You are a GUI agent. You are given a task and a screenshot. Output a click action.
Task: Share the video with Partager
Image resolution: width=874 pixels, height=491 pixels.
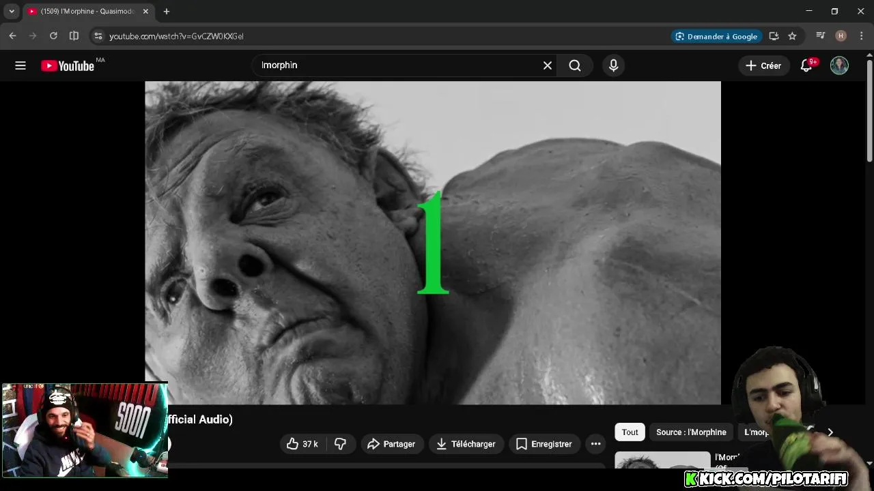[392, 444]
